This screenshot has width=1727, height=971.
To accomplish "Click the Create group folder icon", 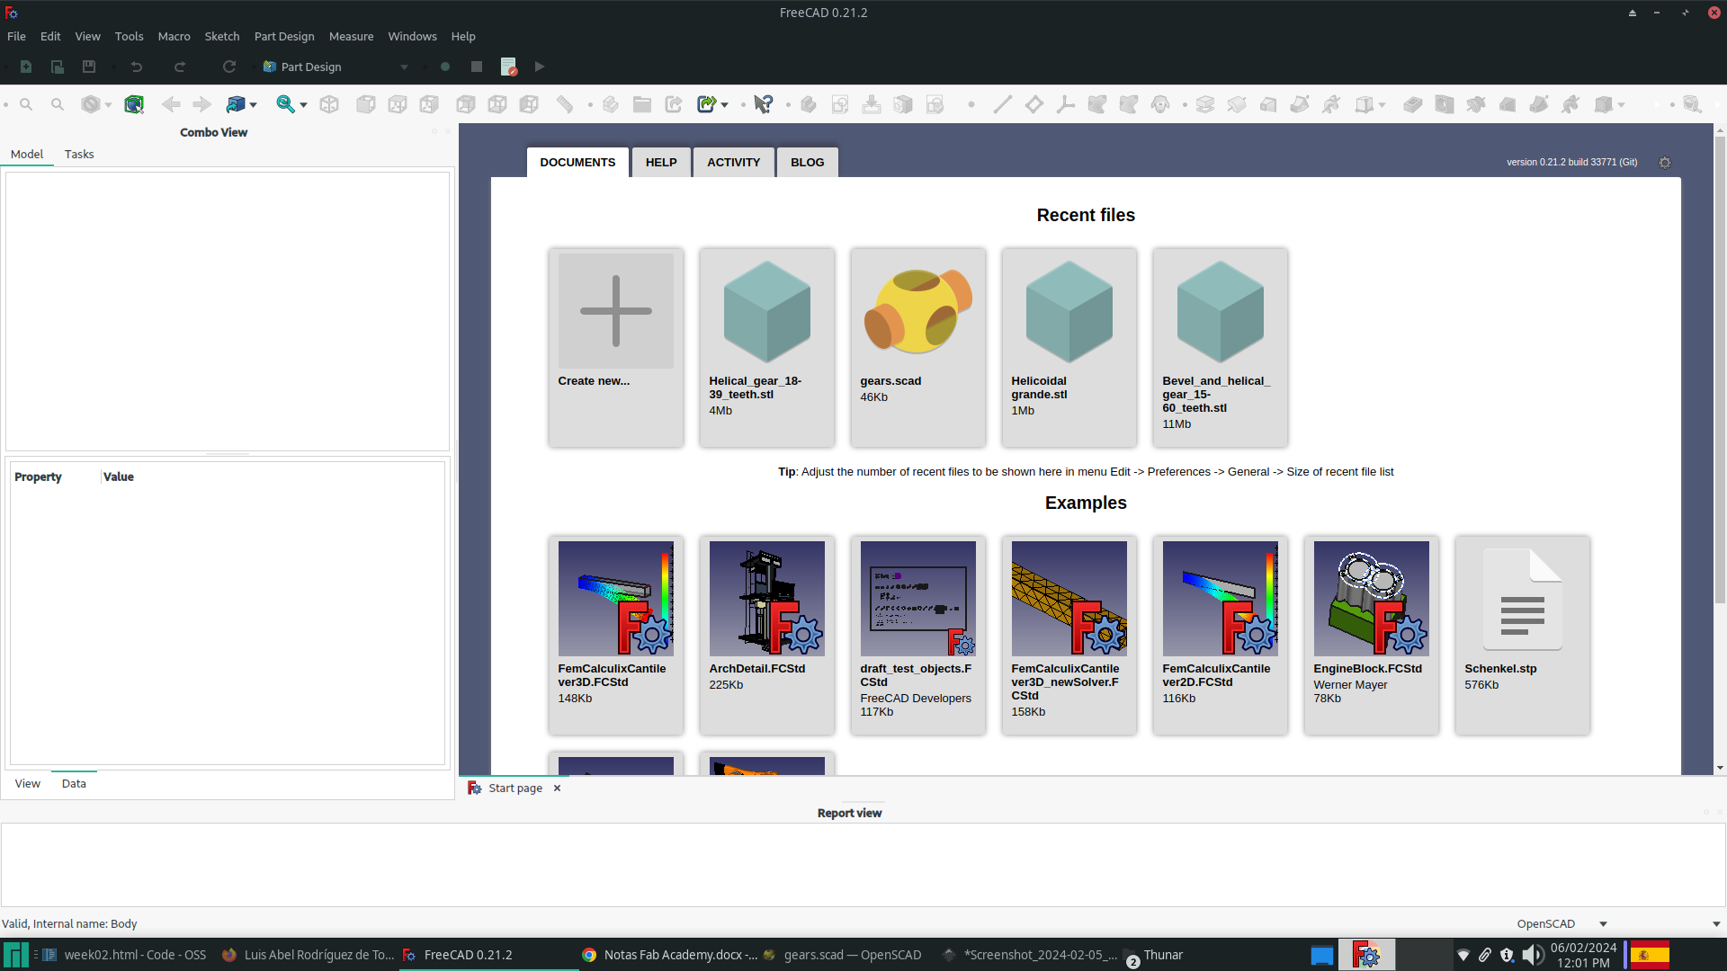I will coord(642,104).
